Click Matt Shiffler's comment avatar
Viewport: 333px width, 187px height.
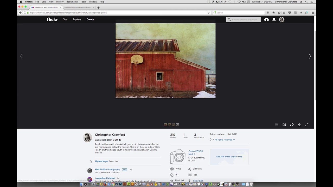(x=90, y=171)
